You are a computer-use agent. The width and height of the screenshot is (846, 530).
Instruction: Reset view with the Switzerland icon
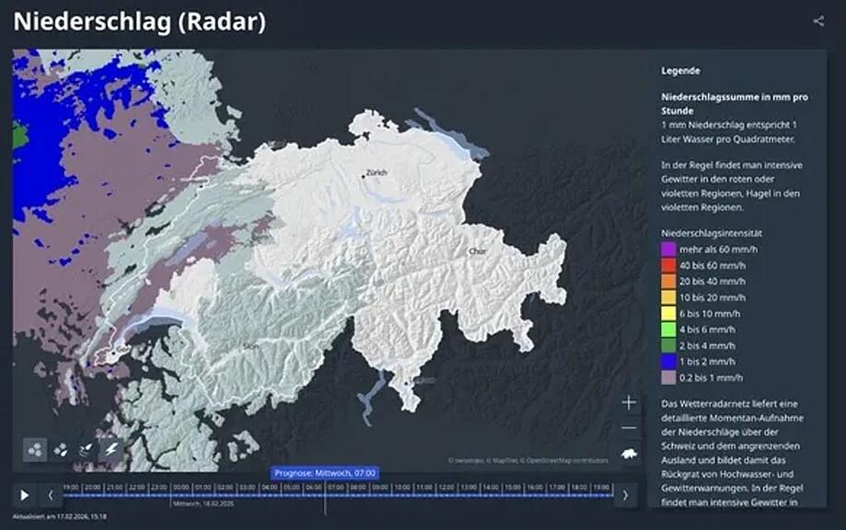point(629,455)
